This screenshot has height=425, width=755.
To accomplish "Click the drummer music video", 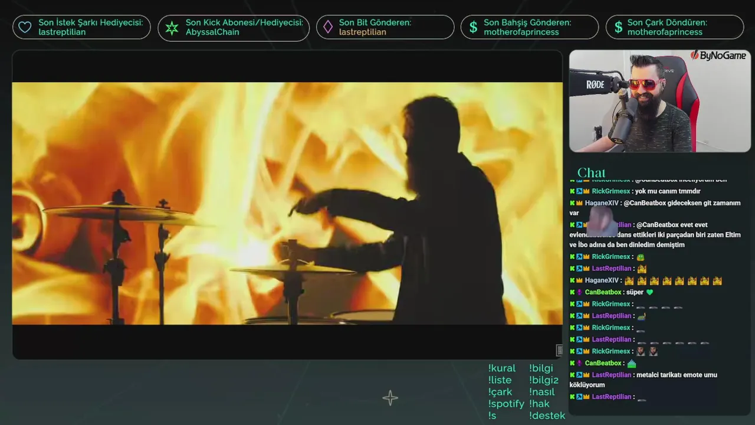I will 287,204.
